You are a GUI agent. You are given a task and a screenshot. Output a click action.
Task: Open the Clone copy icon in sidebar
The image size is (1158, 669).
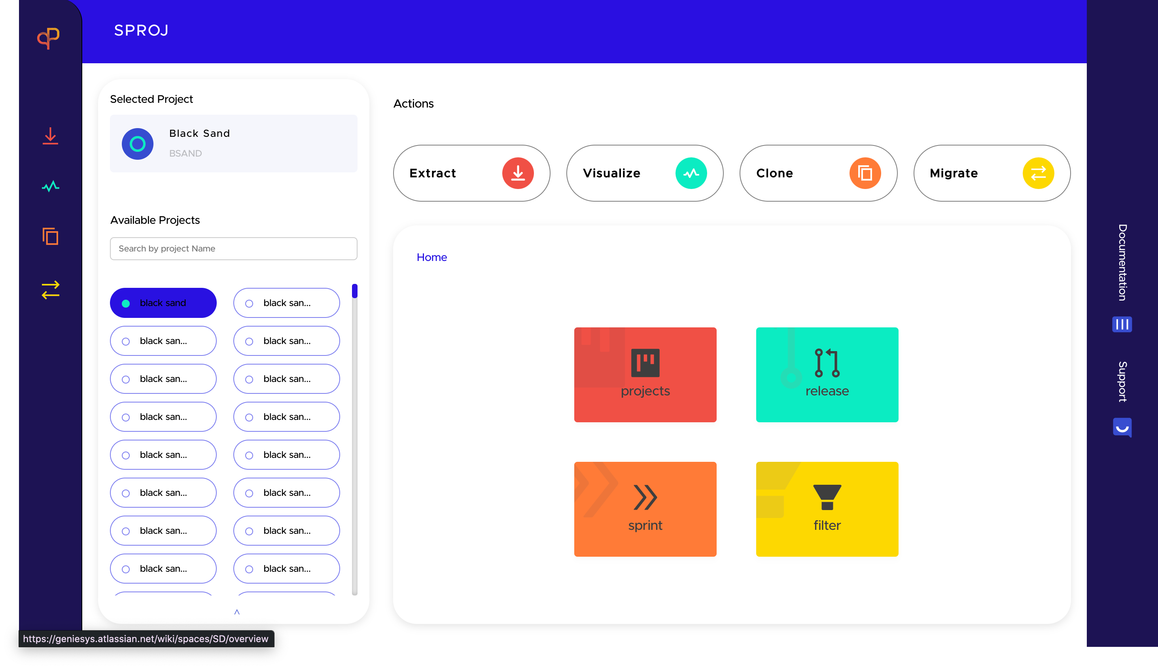[x=51, y=236]
